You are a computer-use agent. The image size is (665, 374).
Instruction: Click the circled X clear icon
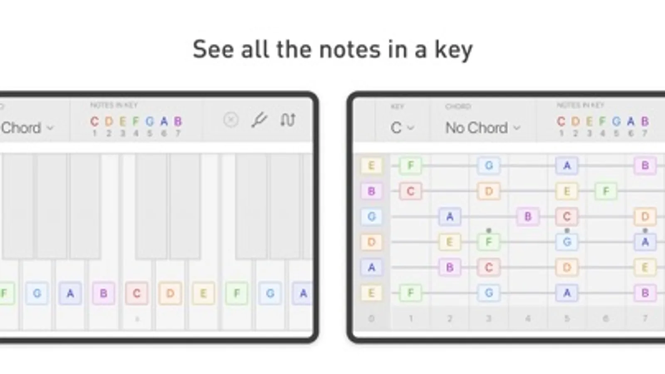(x=231, y=120)
